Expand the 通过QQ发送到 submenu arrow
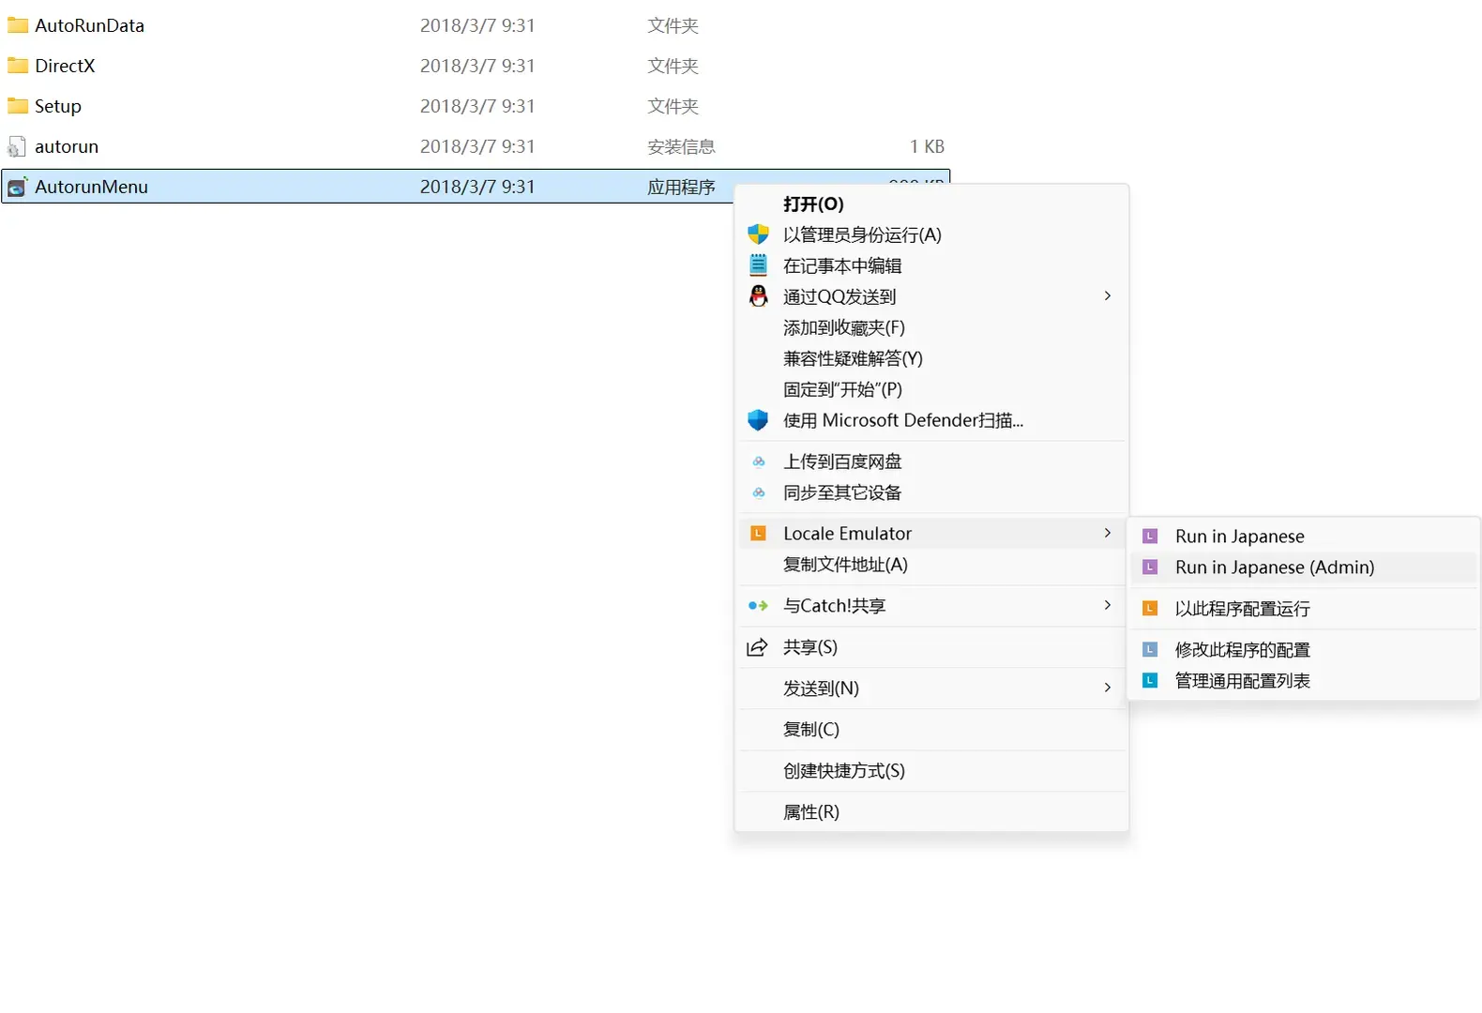The height and width of the screenshot is (1013, 1482). (x=1108, y=296)
